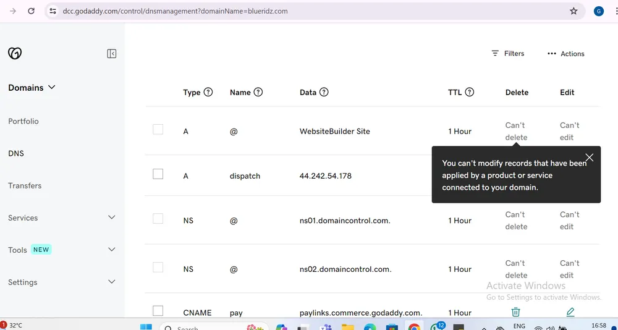Open WhatsApp with 12 notifications in taskbar
Image resolution: width=618 pixels, height=330 pixels.
[x=437, y=326]
